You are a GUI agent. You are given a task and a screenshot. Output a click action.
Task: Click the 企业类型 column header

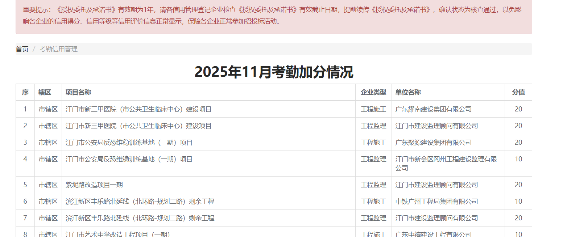click(x=373, y=92)
